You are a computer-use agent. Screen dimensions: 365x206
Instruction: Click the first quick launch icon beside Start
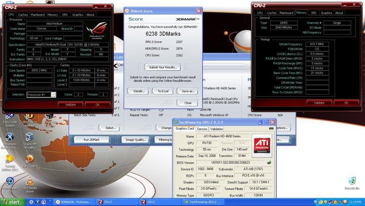(31, 202)
